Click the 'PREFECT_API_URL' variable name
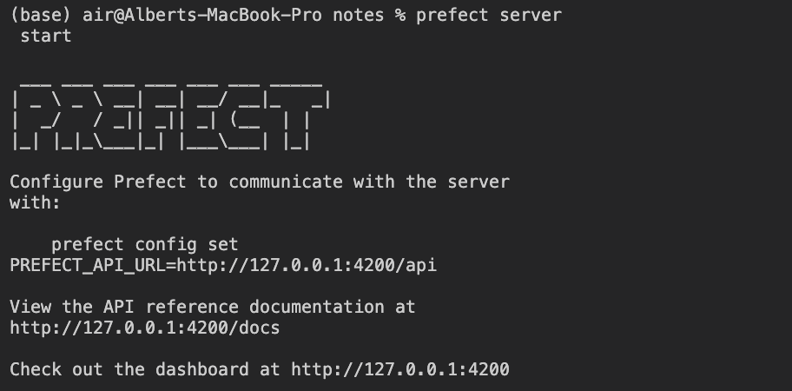 [88, 266]
